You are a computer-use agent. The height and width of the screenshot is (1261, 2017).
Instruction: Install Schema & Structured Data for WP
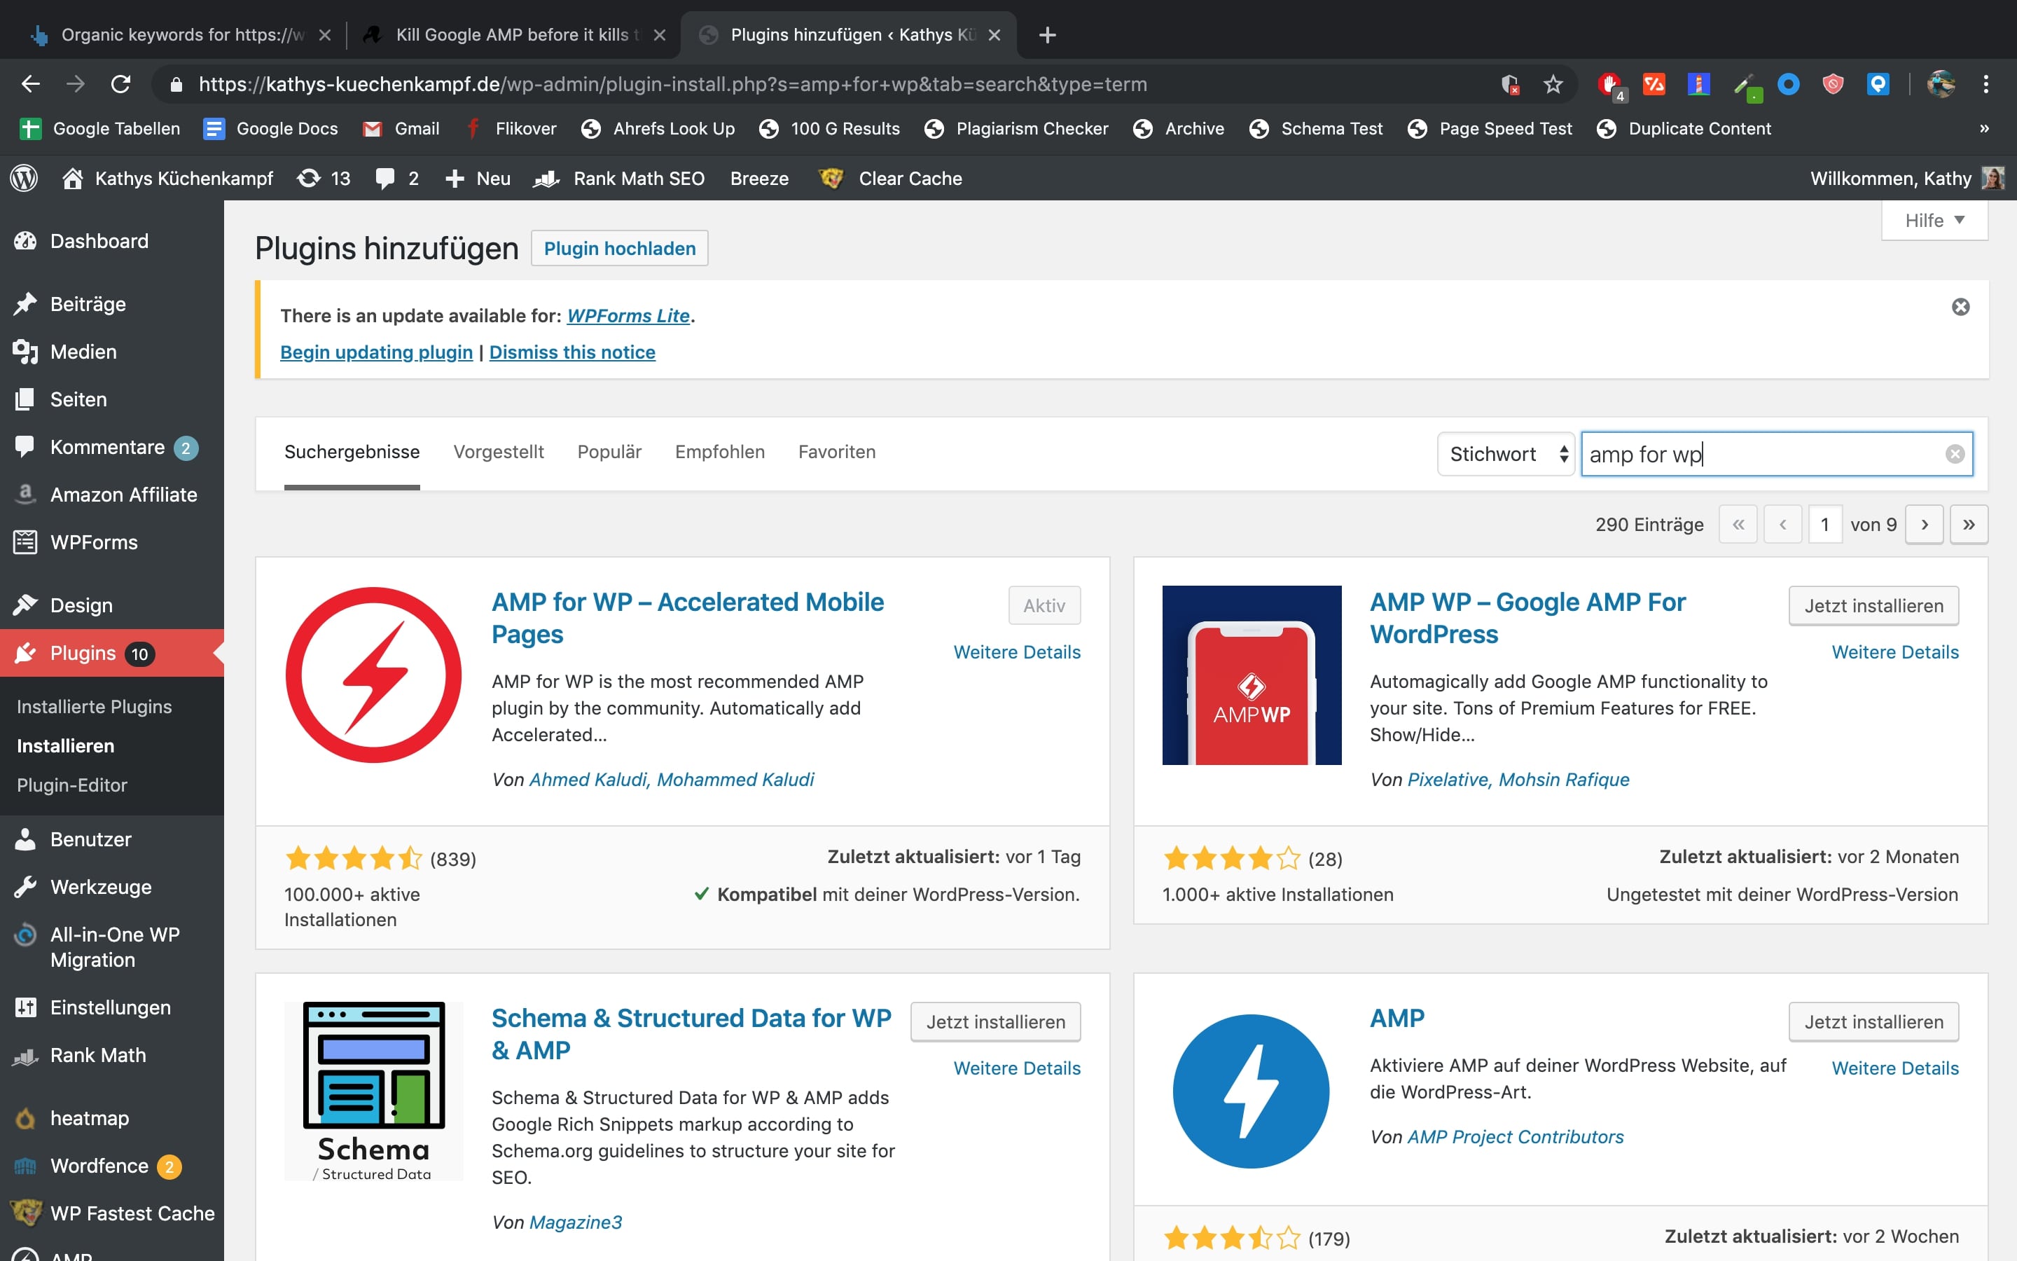click(995, 1021)
